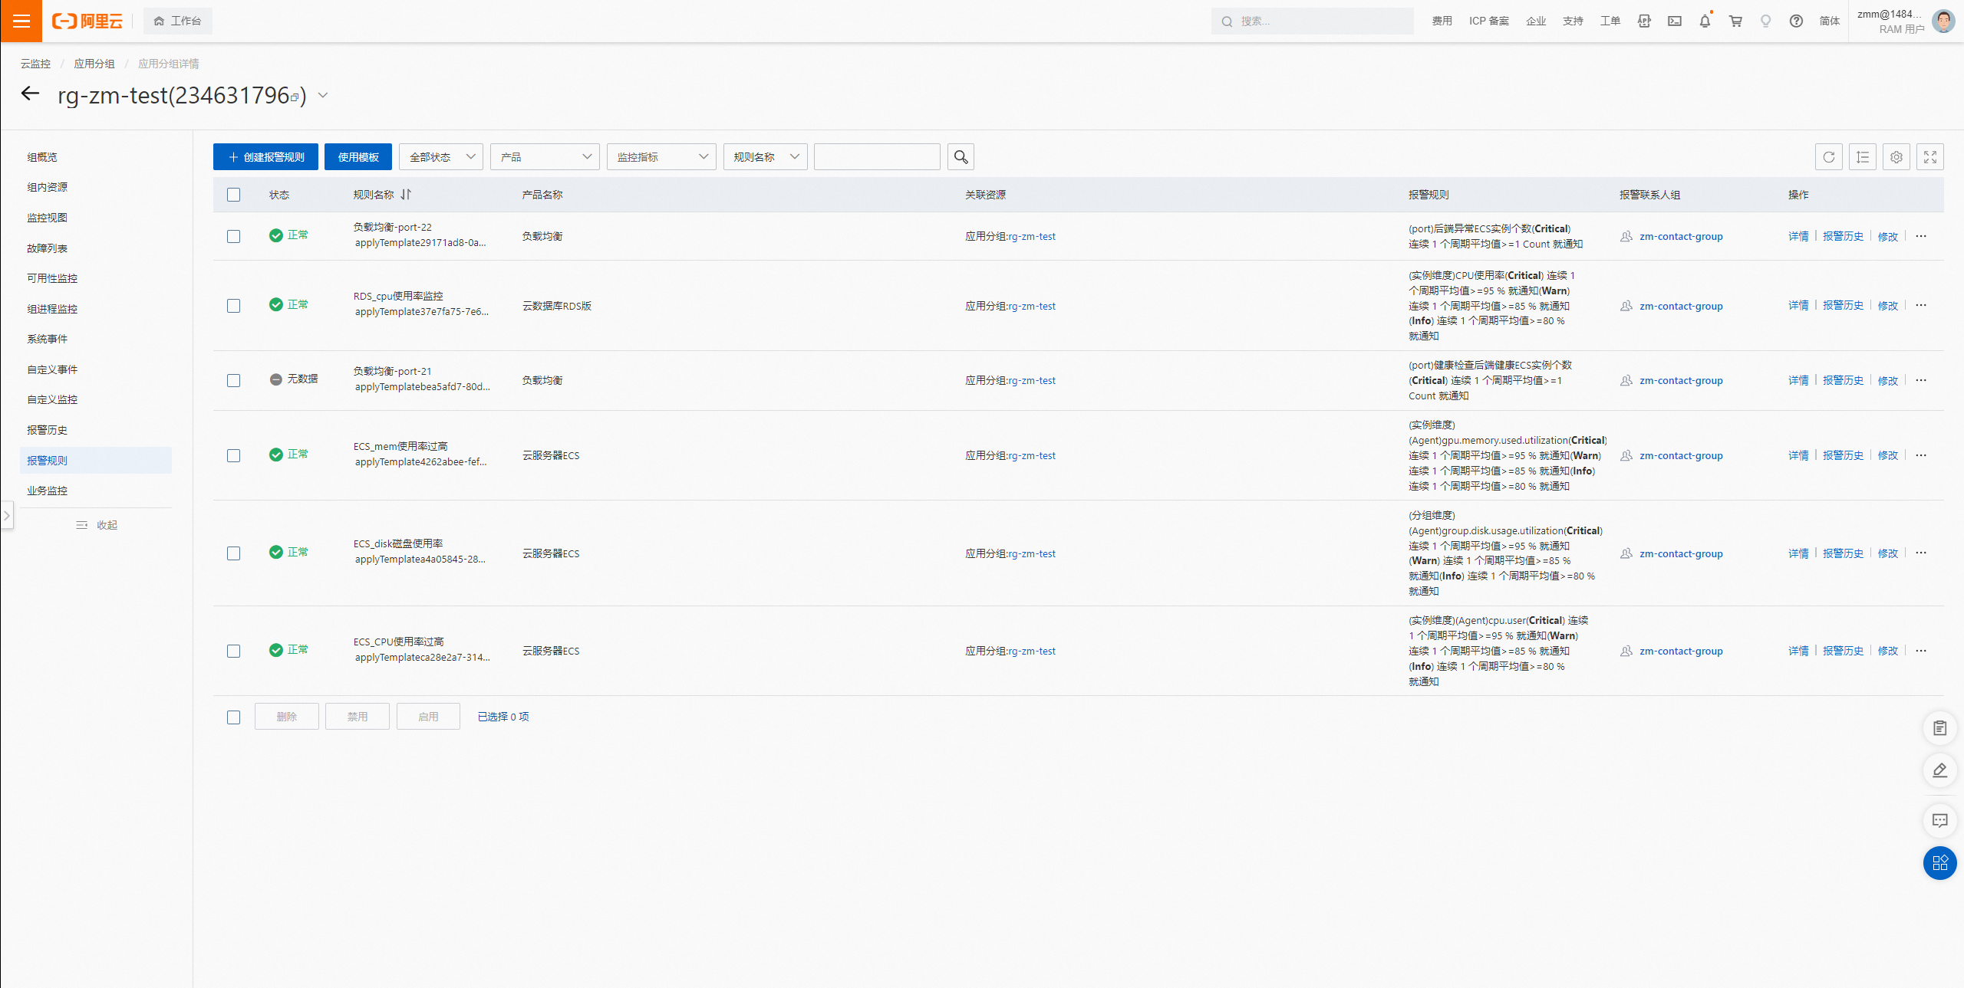
Task: Check the ECS_disk磁盘使用率 row checkbox
Action: pos(234,553)
